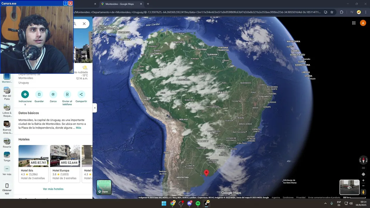Screen dimensions: 370x208
Task: Open the Chrome profile avatar
Action: [359, 12]
